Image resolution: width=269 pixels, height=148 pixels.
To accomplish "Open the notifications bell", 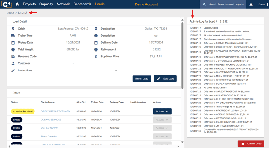I will [x=251, y=4].
